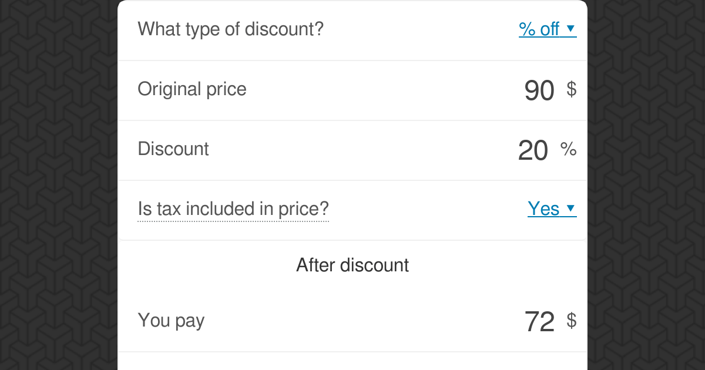Click the dark patterned background left of calculator
705x370 pixels.
coord(59,185)
